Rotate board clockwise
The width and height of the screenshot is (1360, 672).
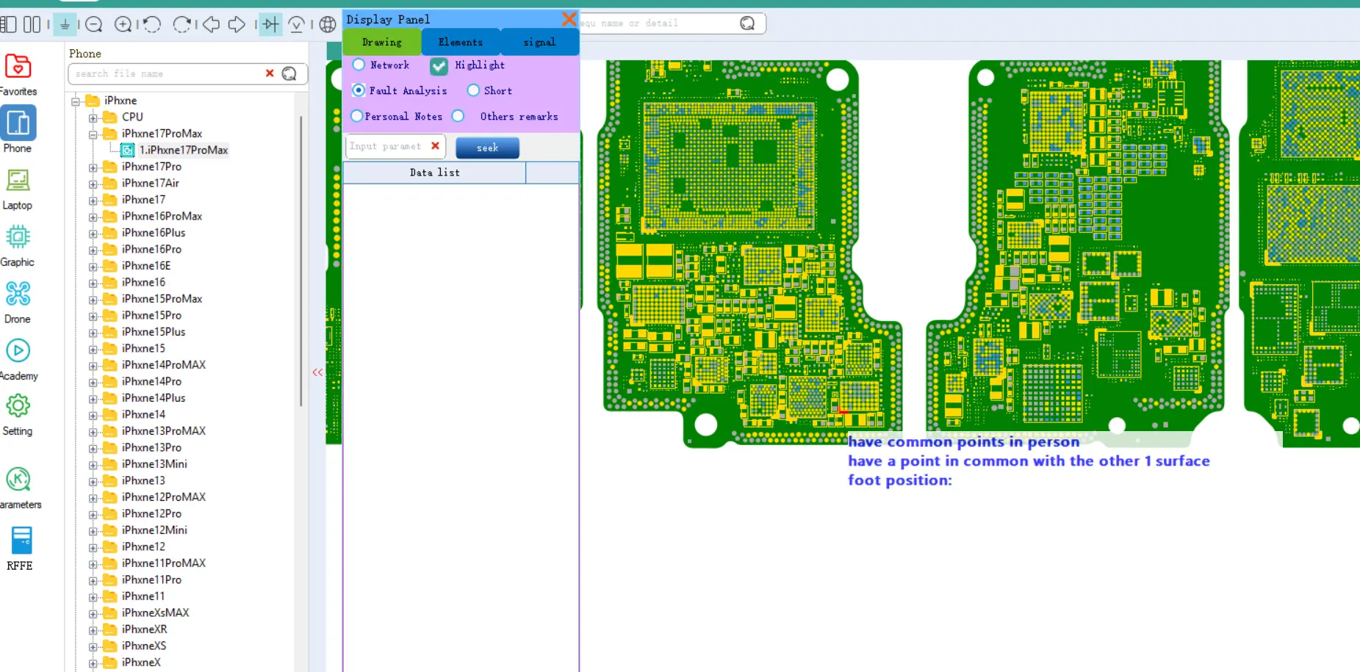[x=181, y=24]
